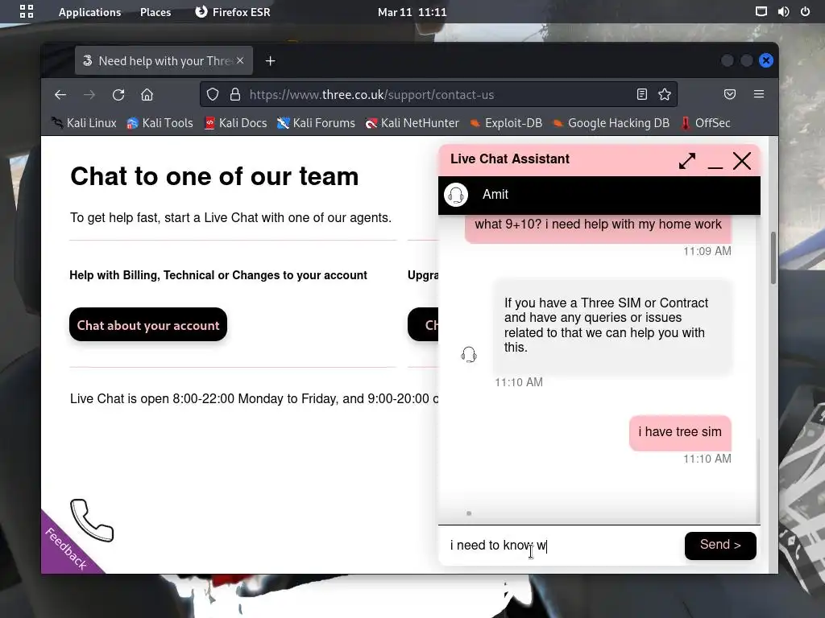The width and height of the screenshot is (825, 618).
Task: Click the site security padlock icon
Action: (235, 95)
